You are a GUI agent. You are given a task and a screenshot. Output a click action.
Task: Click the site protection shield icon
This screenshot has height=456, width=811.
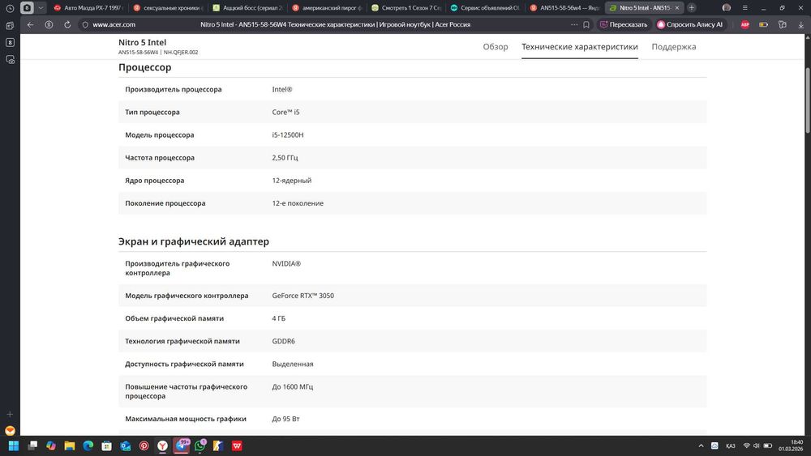[x=85, y=24]
